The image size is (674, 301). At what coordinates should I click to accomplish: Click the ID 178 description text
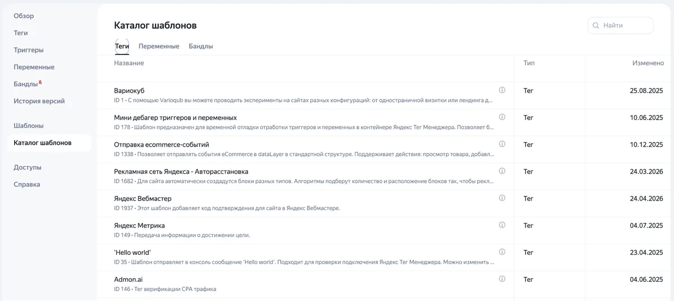[x=304, y=127]
